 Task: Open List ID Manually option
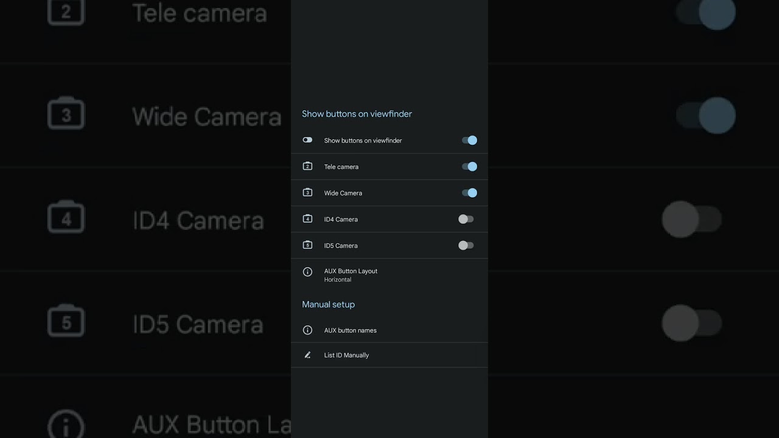point(389,355)
